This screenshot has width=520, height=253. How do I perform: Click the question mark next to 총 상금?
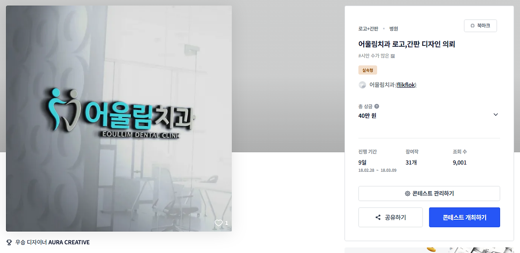point(377,106)
